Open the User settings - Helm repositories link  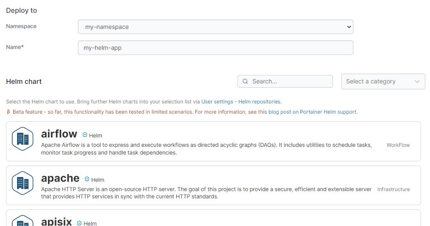pos(241,102)
